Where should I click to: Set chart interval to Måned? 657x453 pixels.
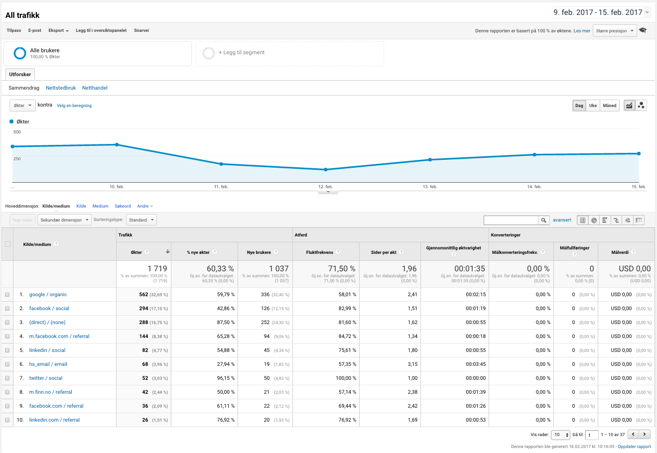(x=610, y=106)
